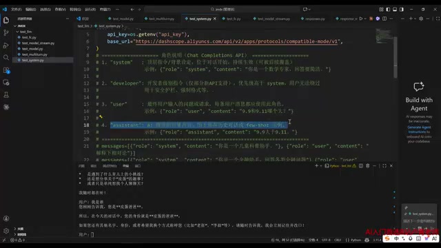
Task: Open chat settings gear in Agent panel
Action: [x=421, y=19]
